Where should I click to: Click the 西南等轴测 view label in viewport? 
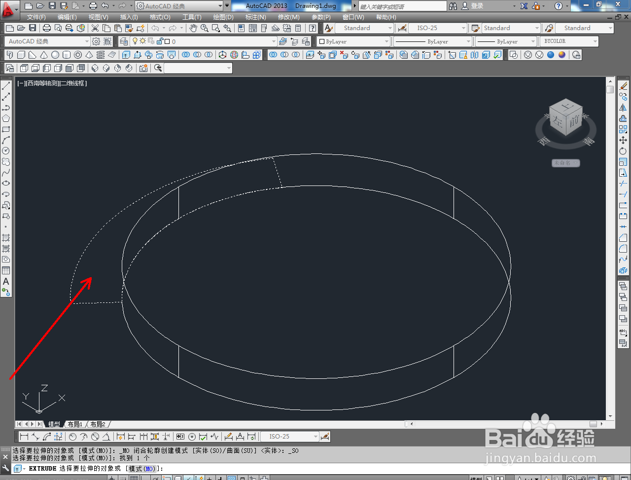[44, 83]
